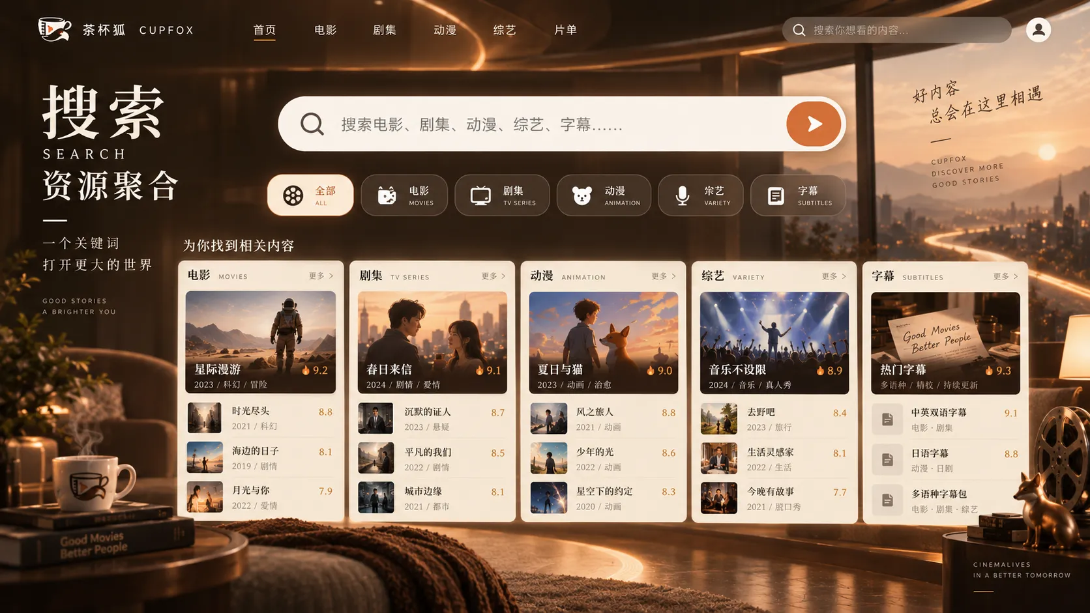Open the 沉默的证人 list entry
This screenshot has height=613, width=1090.
pyautogui.click(x=432, y=419)
